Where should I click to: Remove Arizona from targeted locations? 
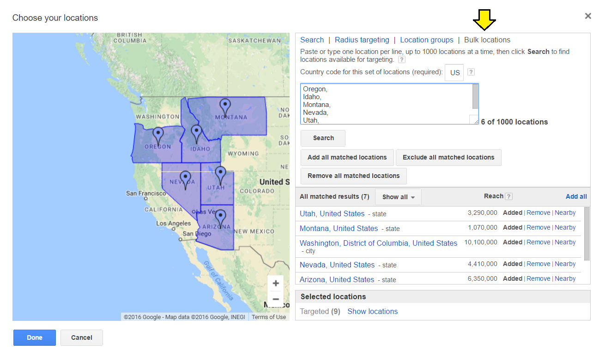[x=538, y=279]
